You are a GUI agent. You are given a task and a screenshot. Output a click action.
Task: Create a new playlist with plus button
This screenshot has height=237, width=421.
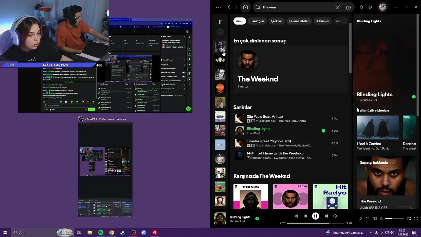click(220, 32)
